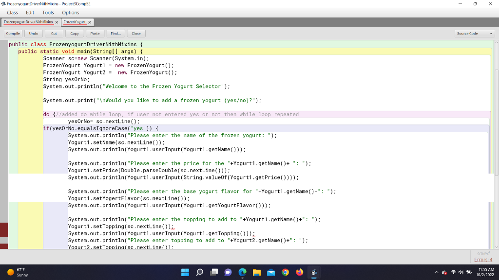
Task: Click the 'Yogurt1.setYogertFlavor(sc.nextLine());' line
Action: click(129, 198)
